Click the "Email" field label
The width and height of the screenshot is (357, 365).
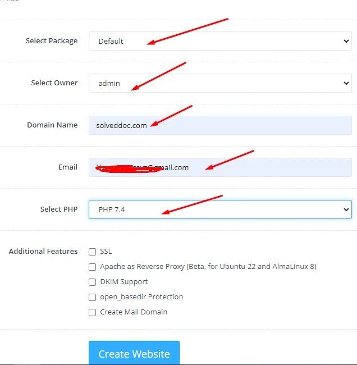click(x=68, y=167)
